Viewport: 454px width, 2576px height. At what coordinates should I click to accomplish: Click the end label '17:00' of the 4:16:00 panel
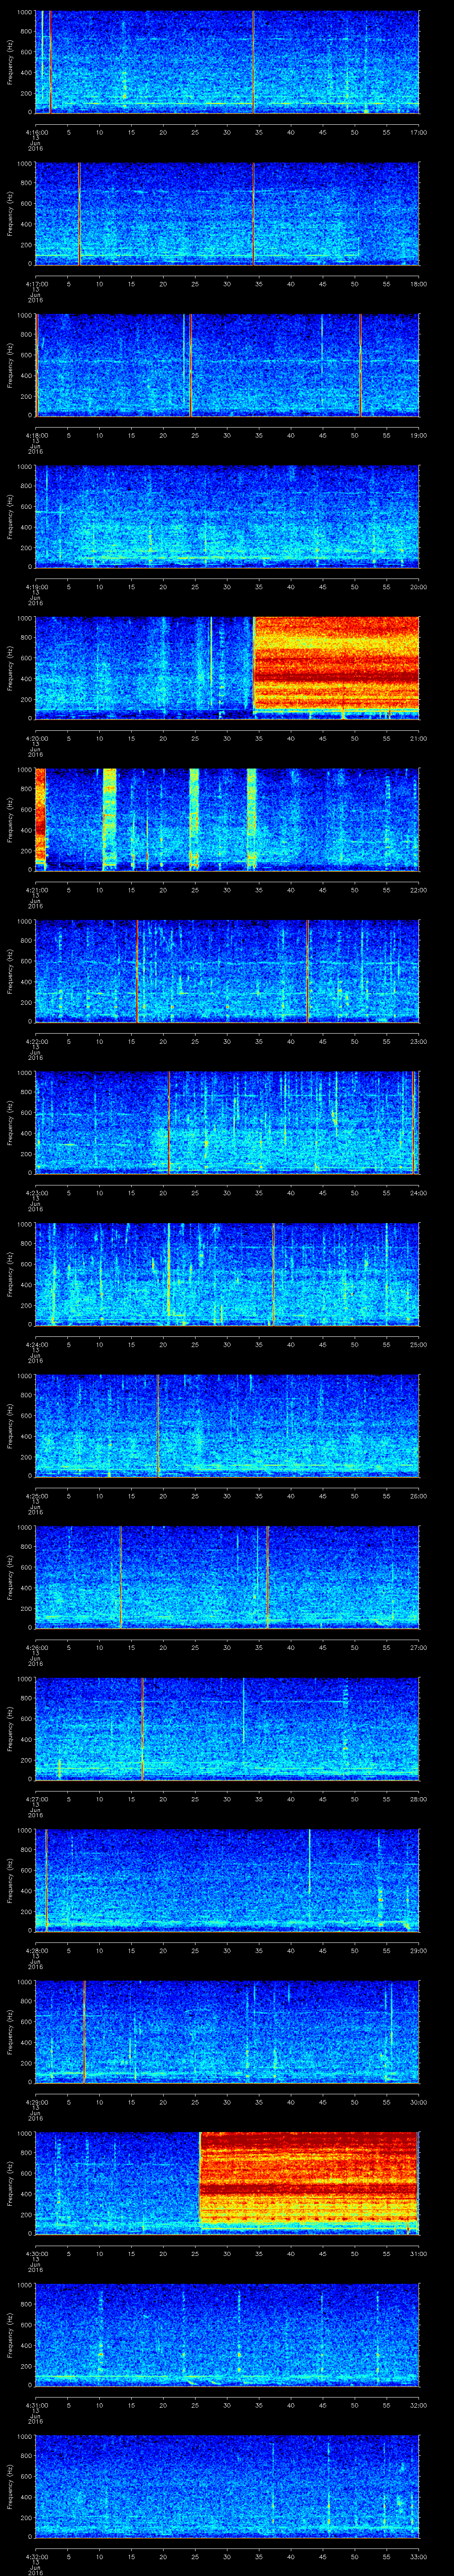point(419,132)
